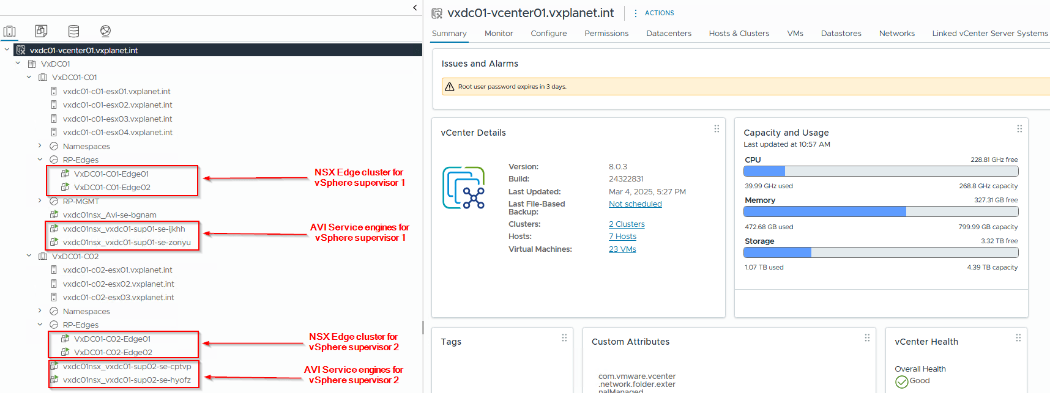The image size is (1050, 393).
Task: Click the Namespaces icon under VxDC01-C01
Action: [54, 146]
